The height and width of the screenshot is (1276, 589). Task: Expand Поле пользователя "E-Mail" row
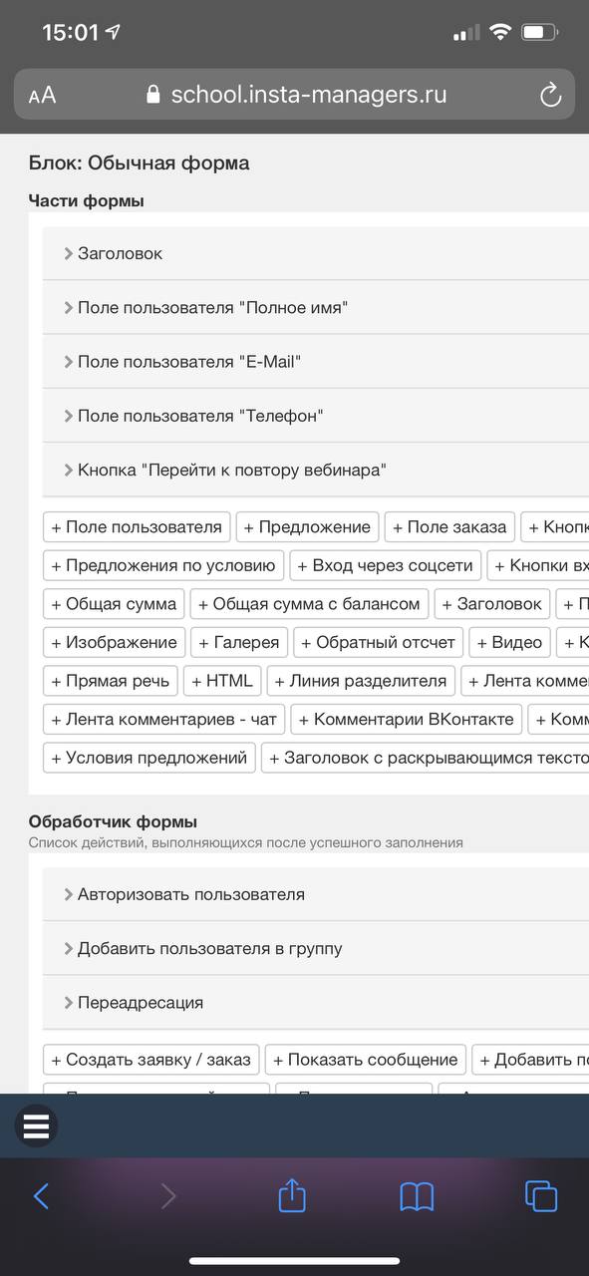315,361
